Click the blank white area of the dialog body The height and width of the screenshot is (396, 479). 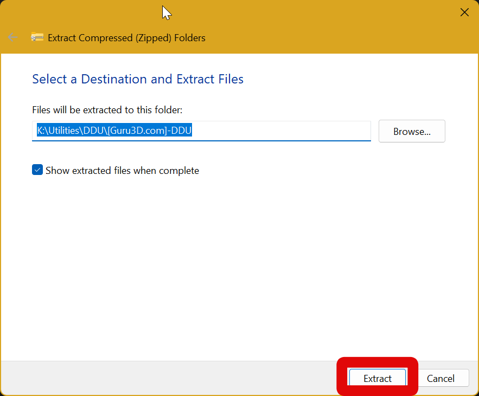(239, 260)
